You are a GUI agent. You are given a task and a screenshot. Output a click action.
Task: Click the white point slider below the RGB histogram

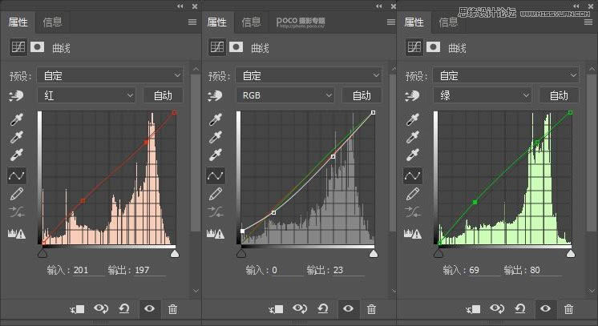click(373, 253)
